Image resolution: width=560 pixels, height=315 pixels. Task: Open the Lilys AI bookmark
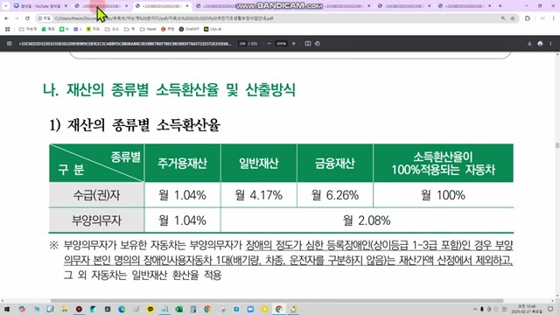coord(213,29)
